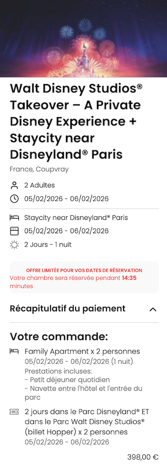Collapse the Récapitulatif du paiement chevron
The image size is (167, 466).
coord(153,309)
